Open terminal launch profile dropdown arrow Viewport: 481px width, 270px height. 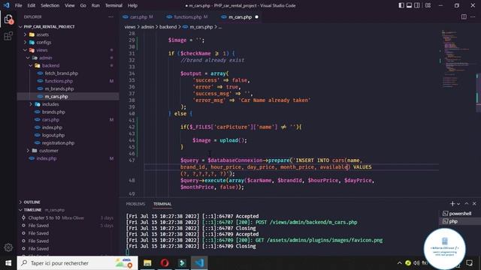pyautogui.click(x=458, y=204)
